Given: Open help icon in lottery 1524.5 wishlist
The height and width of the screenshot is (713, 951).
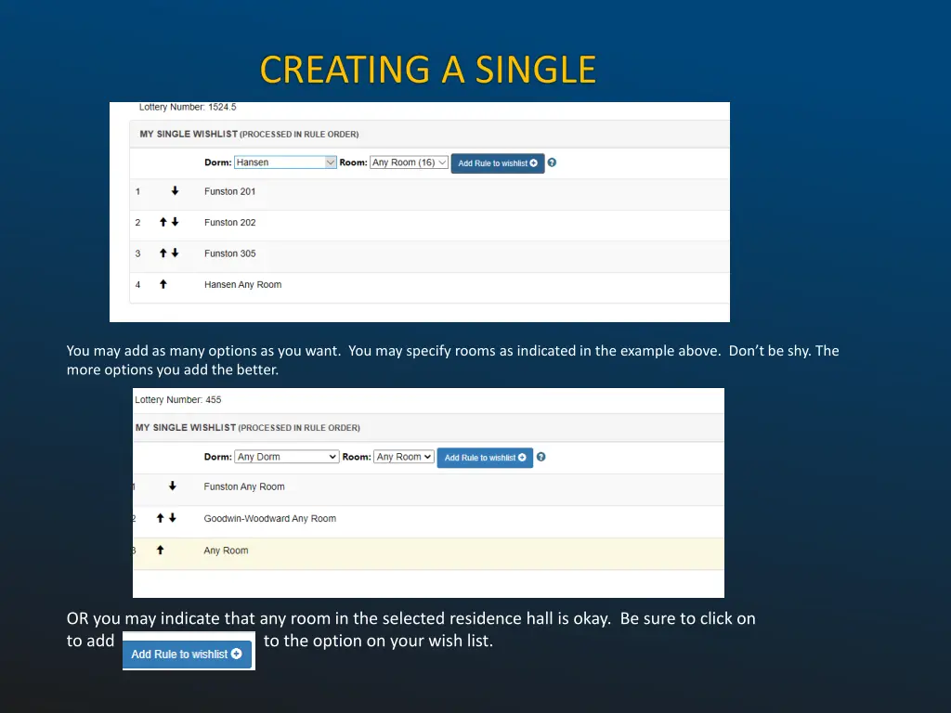Looking at the screenshot, I should 552,162.
